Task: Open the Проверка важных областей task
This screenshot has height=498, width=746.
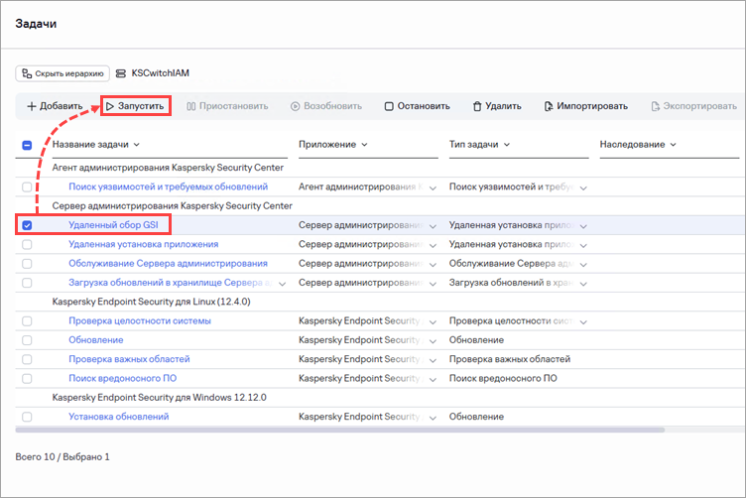Action: point(129,359)
